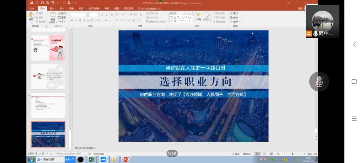Click the muted microphone button
Screen dimensions: 364x163
[x=319, y=81]
